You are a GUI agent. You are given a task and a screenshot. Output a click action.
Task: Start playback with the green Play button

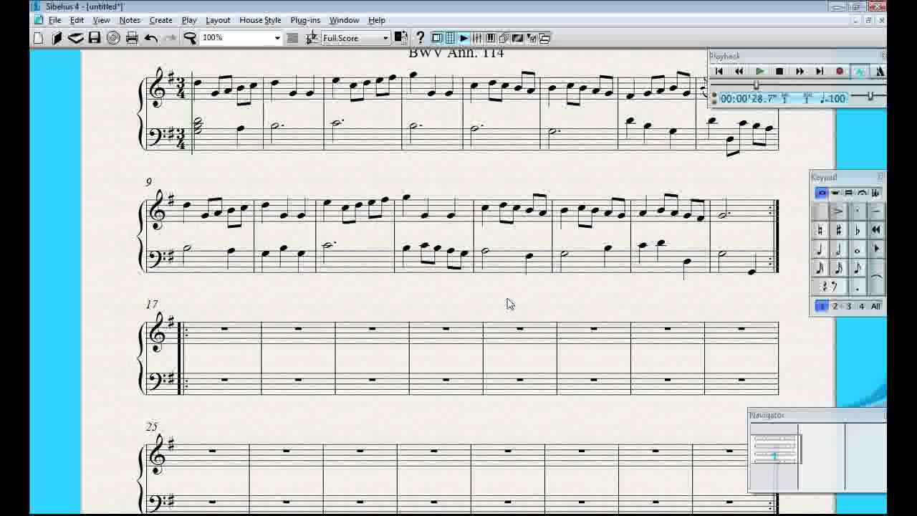(759, 71)
